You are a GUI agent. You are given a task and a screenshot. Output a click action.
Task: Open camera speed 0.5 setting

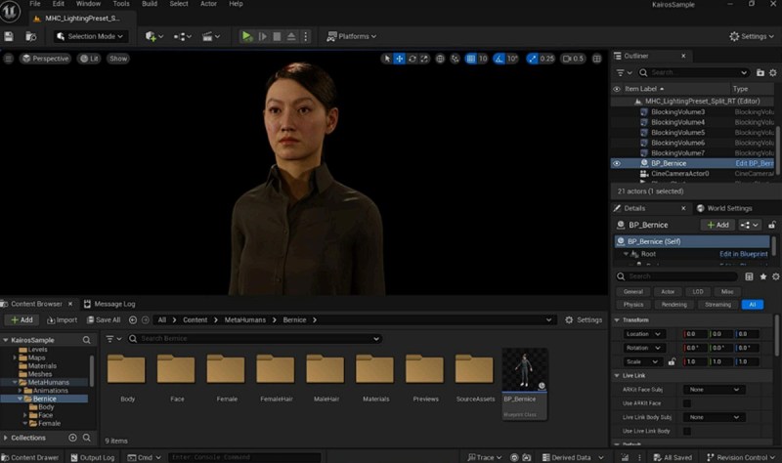[573, 59]
